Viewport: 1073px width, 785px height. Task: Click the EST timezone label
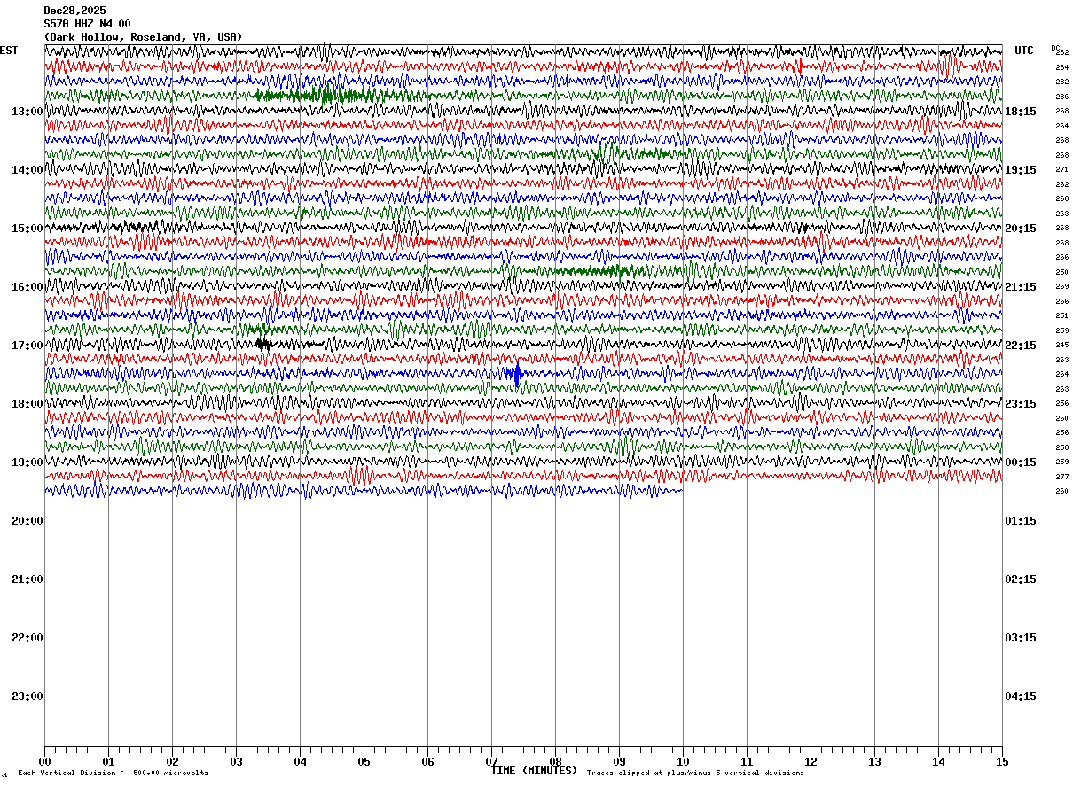point(9,51)
